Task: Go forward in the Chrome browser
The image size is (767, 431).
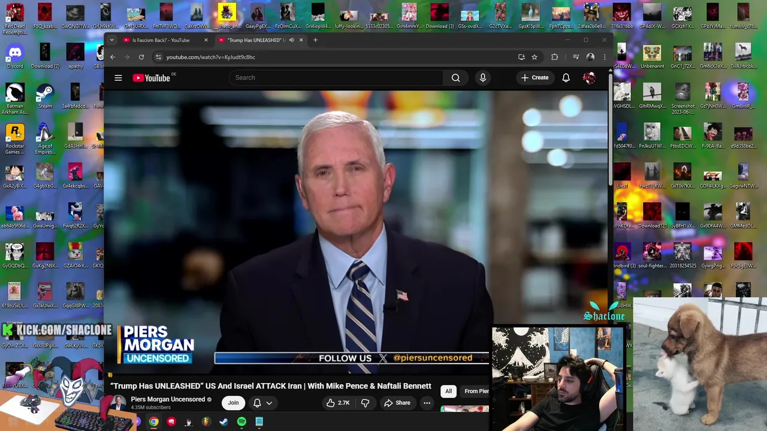Action: click(x=126, y=57)
